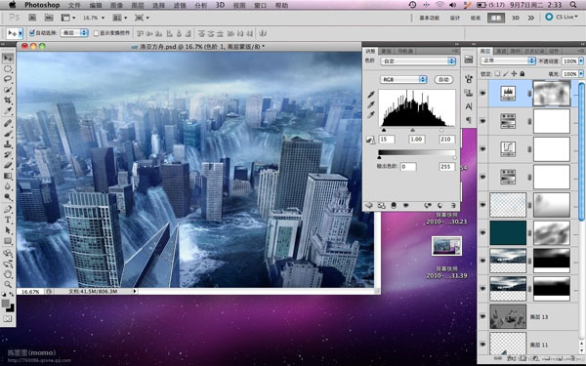Select the Lasso tool
The height and width of the screenshot is (366, 586).
coord(8,79)
